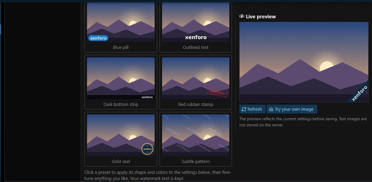Refresh the live preview

[252, 109]
